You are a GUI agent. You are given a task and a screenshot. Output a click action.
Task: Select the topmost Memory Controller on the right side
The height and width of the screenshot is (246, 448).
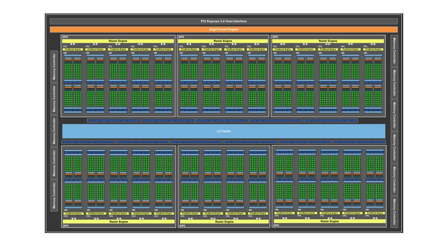tap(394, 51)
